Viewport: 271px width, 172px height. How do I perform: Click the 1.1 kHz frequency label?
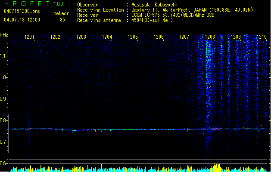(x=3, y=56)
